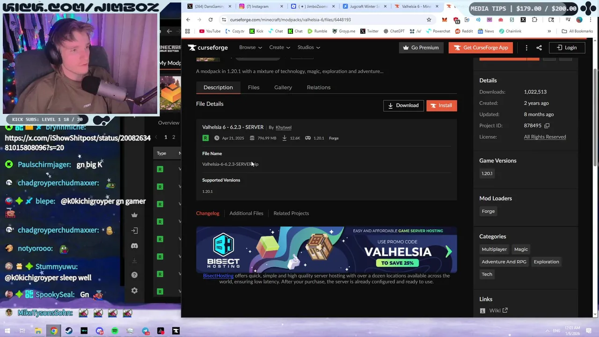Select the Additional Files sub-tab
This screenshot has width=599, height=337.
coord(246,213)
